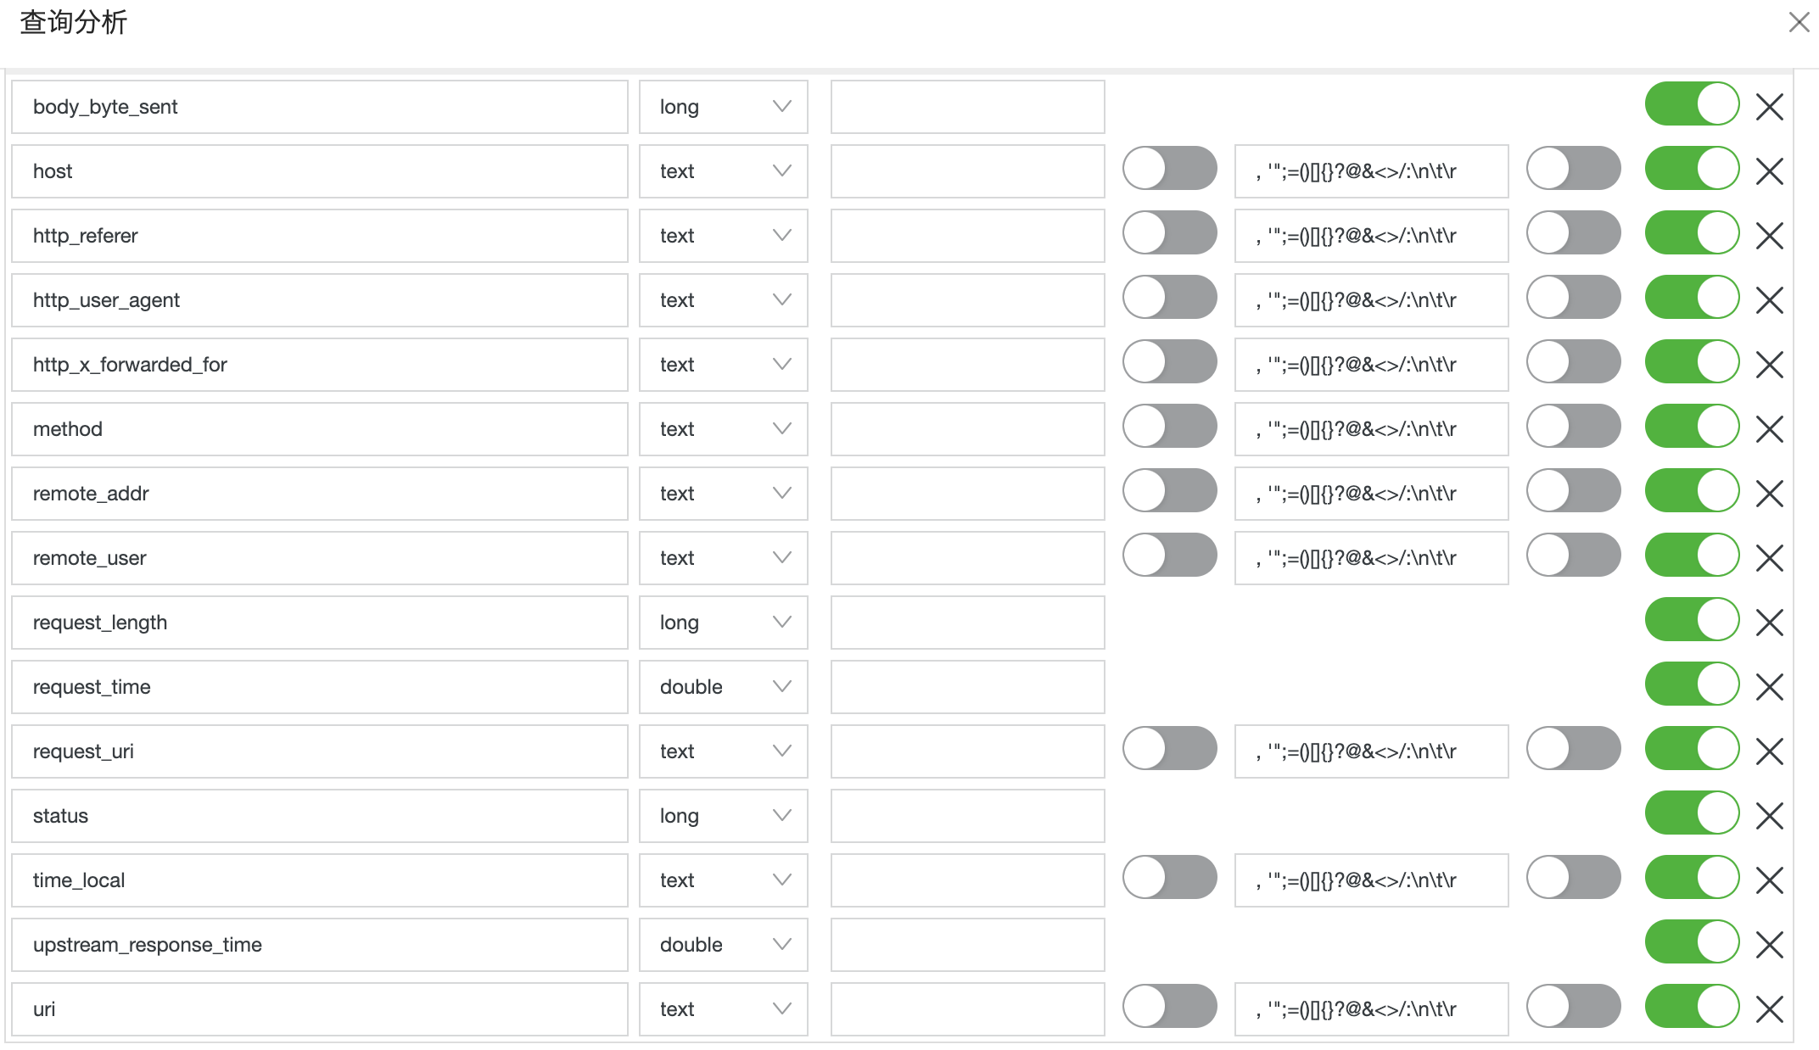Image resolution: width=1819 pixels, height=1050 pixels.
Task: Expand the double type dropdown for request_time
Action: [x=724, y=687]
